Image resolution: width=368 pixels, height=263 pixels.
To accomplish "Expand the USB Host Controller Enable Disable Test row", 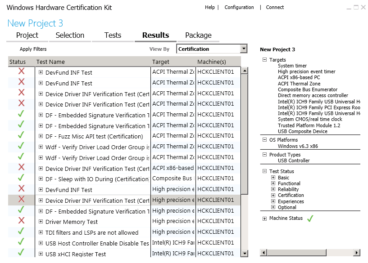I will [x=41, y=243].
